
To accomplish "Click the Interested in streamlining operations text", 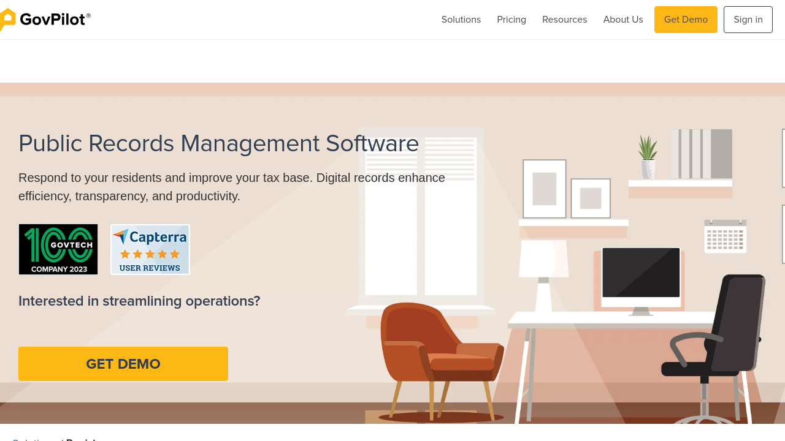I will (139, 301).
